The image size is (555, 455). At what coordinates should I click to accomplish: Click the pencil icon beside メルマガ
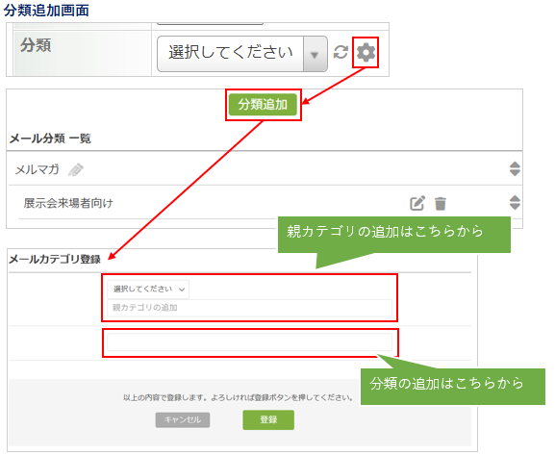[x=76, y=169]
